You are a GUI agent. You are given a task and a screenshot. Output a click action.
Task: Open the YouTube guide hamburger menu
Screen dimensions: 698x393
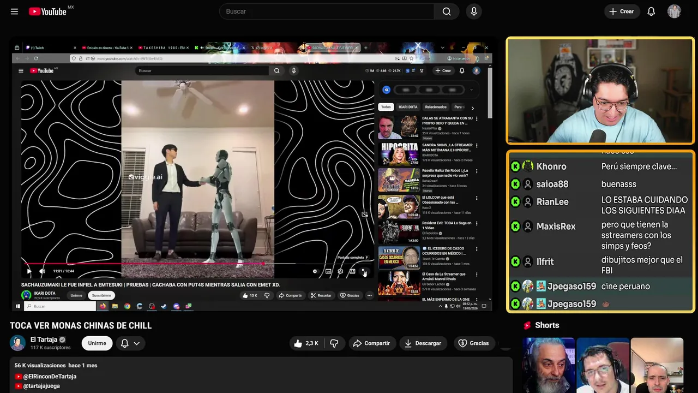[x=14, y=11]
